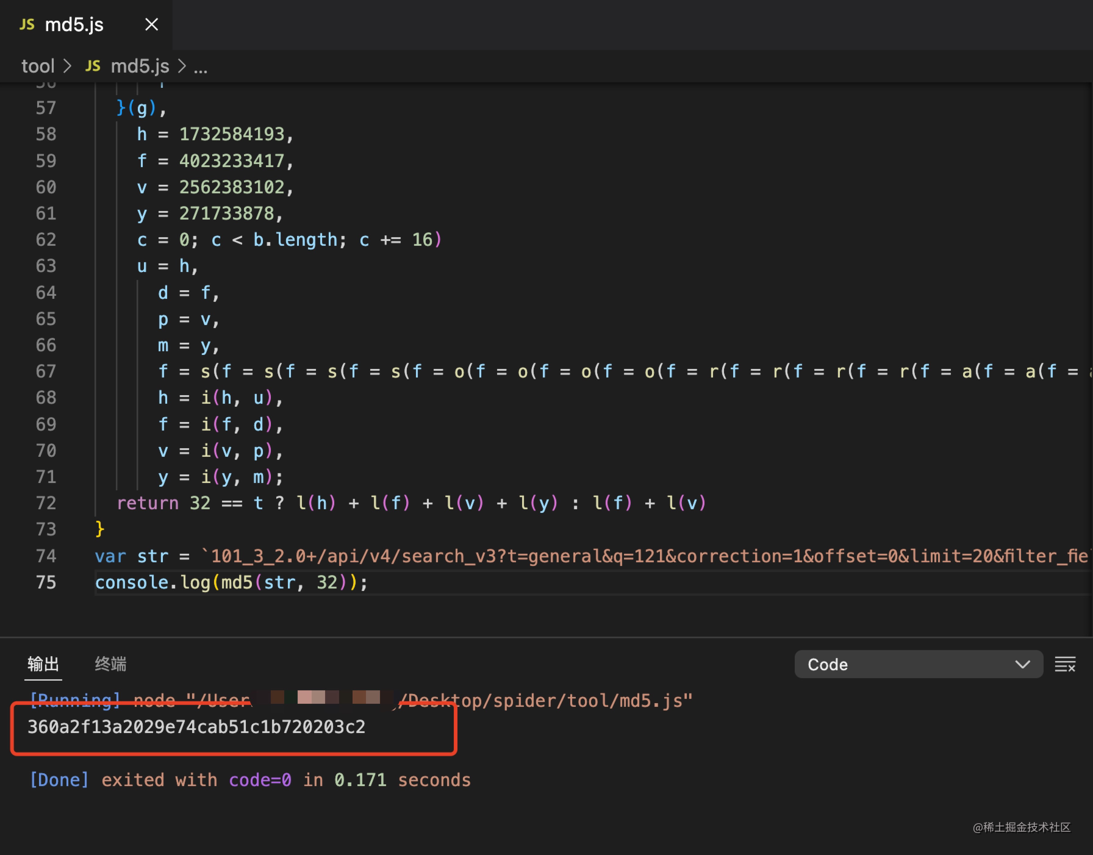Click 'm = y,' on line 66
1093x855 pixels.
coord(188,345)
